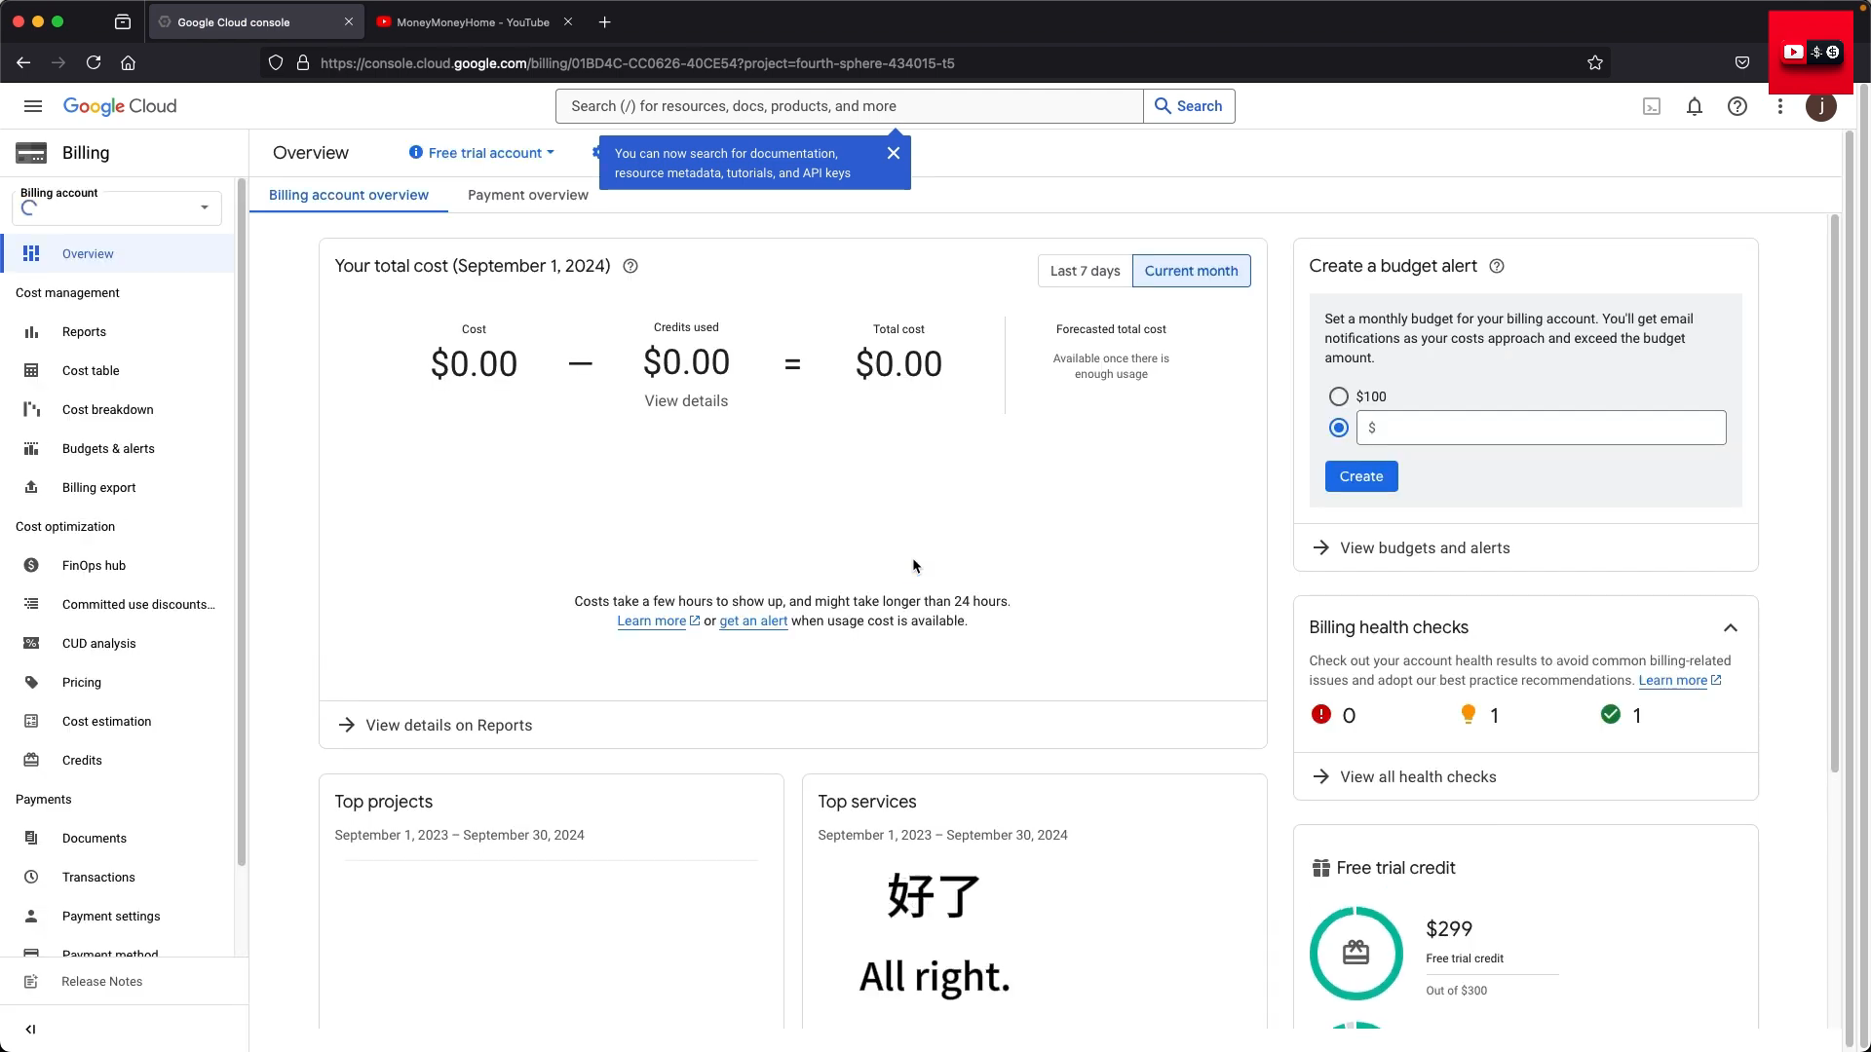The width and height of the screenshot is (1871, 1052).
Task: Open the help question mark menu
Action: pos(1737,107)
